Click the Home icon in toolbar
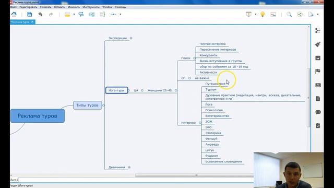 coord(14,14)
